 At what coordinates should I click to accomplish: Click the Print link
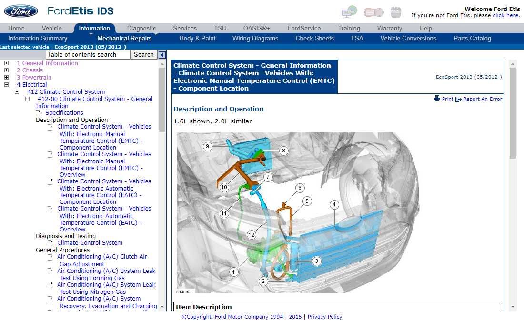[x=447, y=99]
